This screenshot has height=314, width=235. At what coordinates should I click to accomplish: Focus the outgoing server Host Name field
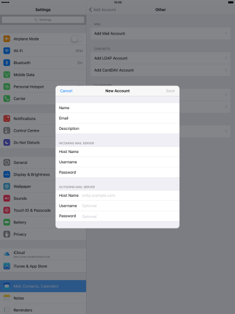(x=117, y=196)
